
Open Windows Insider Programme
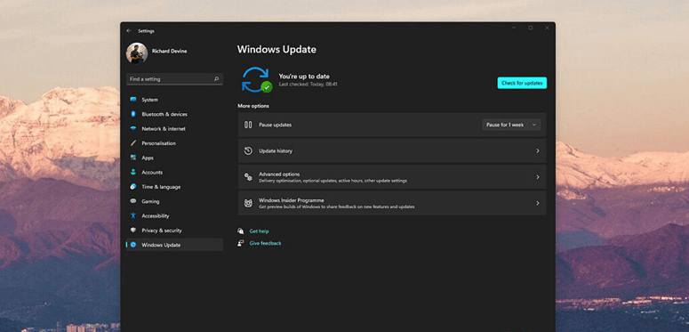[x=392, y=203]
